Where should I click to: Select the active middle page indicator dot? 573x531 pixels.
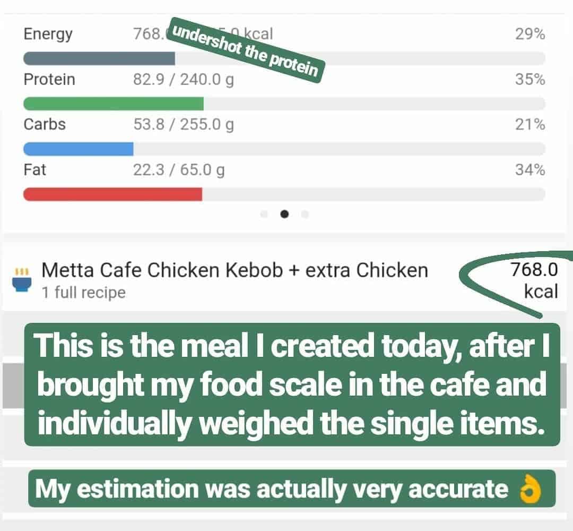[286, 215]
